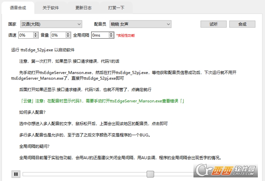Click in the 语速 percentage field
The image size is (265, 181).
pyautogui.click(x=26, y=35)
